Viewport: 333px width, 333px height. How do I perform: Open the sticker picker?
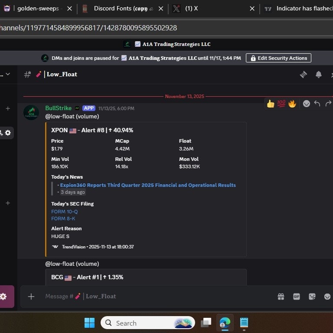point(312,297)
